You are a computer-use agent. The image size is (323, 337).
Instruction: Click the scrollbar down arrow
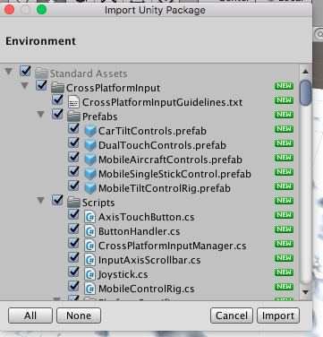305,292
